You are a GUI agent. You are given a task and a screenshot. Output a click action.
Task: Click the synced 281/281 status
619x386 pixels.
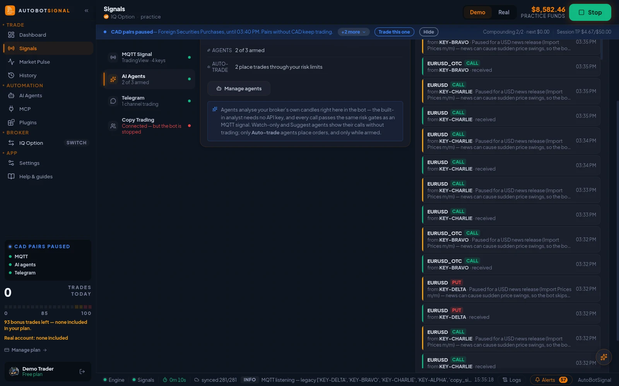215,380
